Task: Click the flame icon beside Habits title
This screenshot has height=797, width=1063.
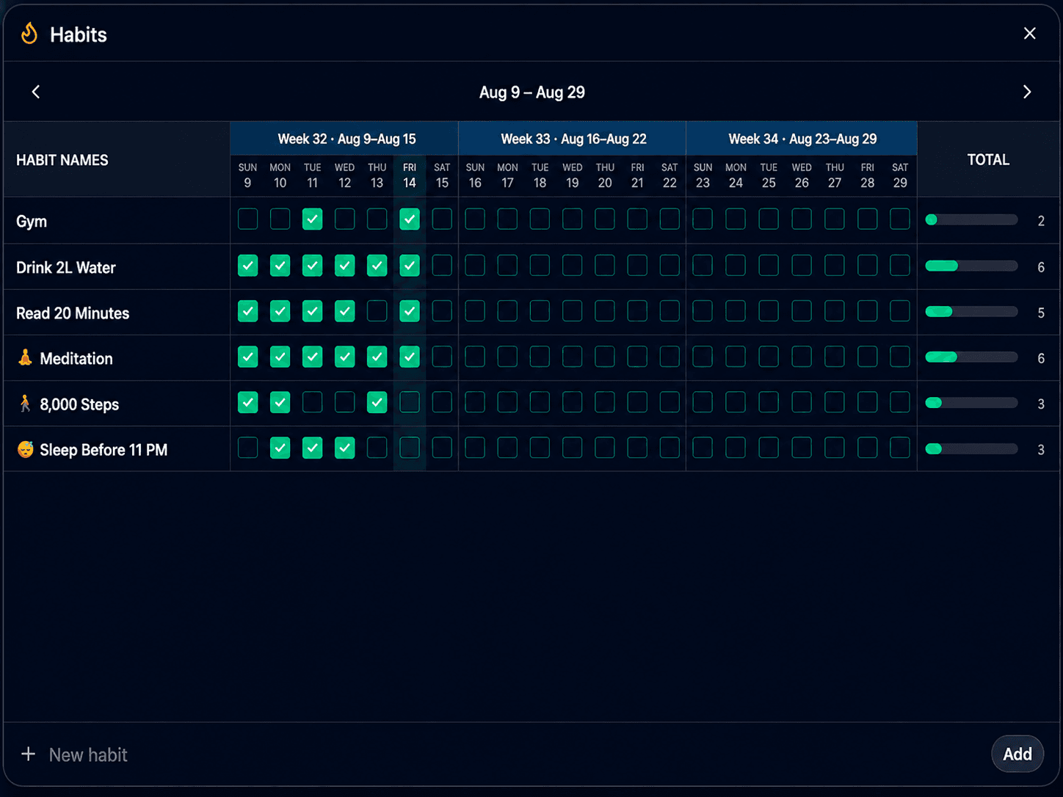Action: click(29, 34)
